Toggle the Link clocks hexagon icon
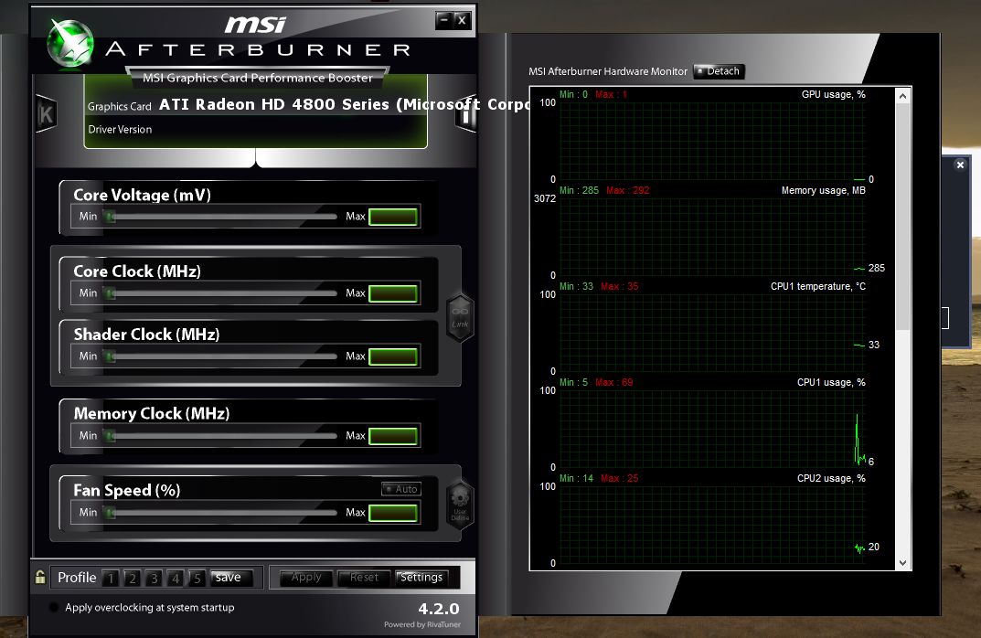This screenshot has width=981, height=638. (x=460, y=317)
